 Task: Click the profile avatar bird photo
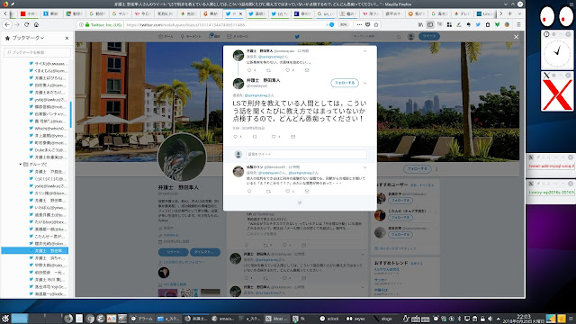coord(182,157)
